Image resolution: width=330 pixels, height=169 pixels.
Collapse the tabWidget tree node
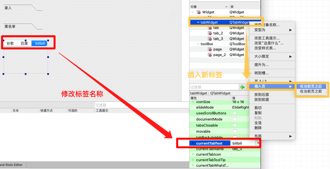[x=198, y=22]
